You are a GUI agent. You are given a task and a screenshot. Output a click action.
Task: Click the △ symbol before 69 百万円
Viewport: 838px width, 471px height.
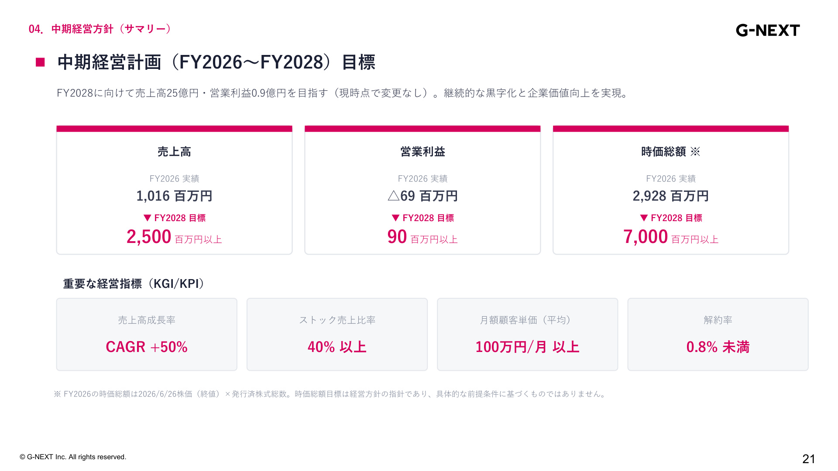394,196
